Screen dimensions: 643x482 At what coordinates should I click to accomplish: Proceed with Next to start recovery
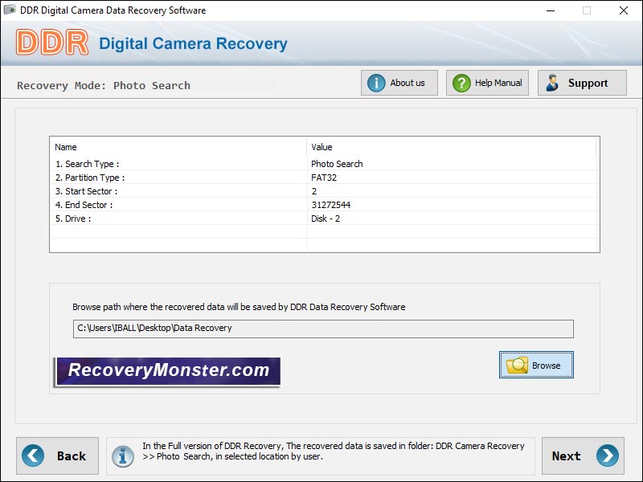pos(583,456)
